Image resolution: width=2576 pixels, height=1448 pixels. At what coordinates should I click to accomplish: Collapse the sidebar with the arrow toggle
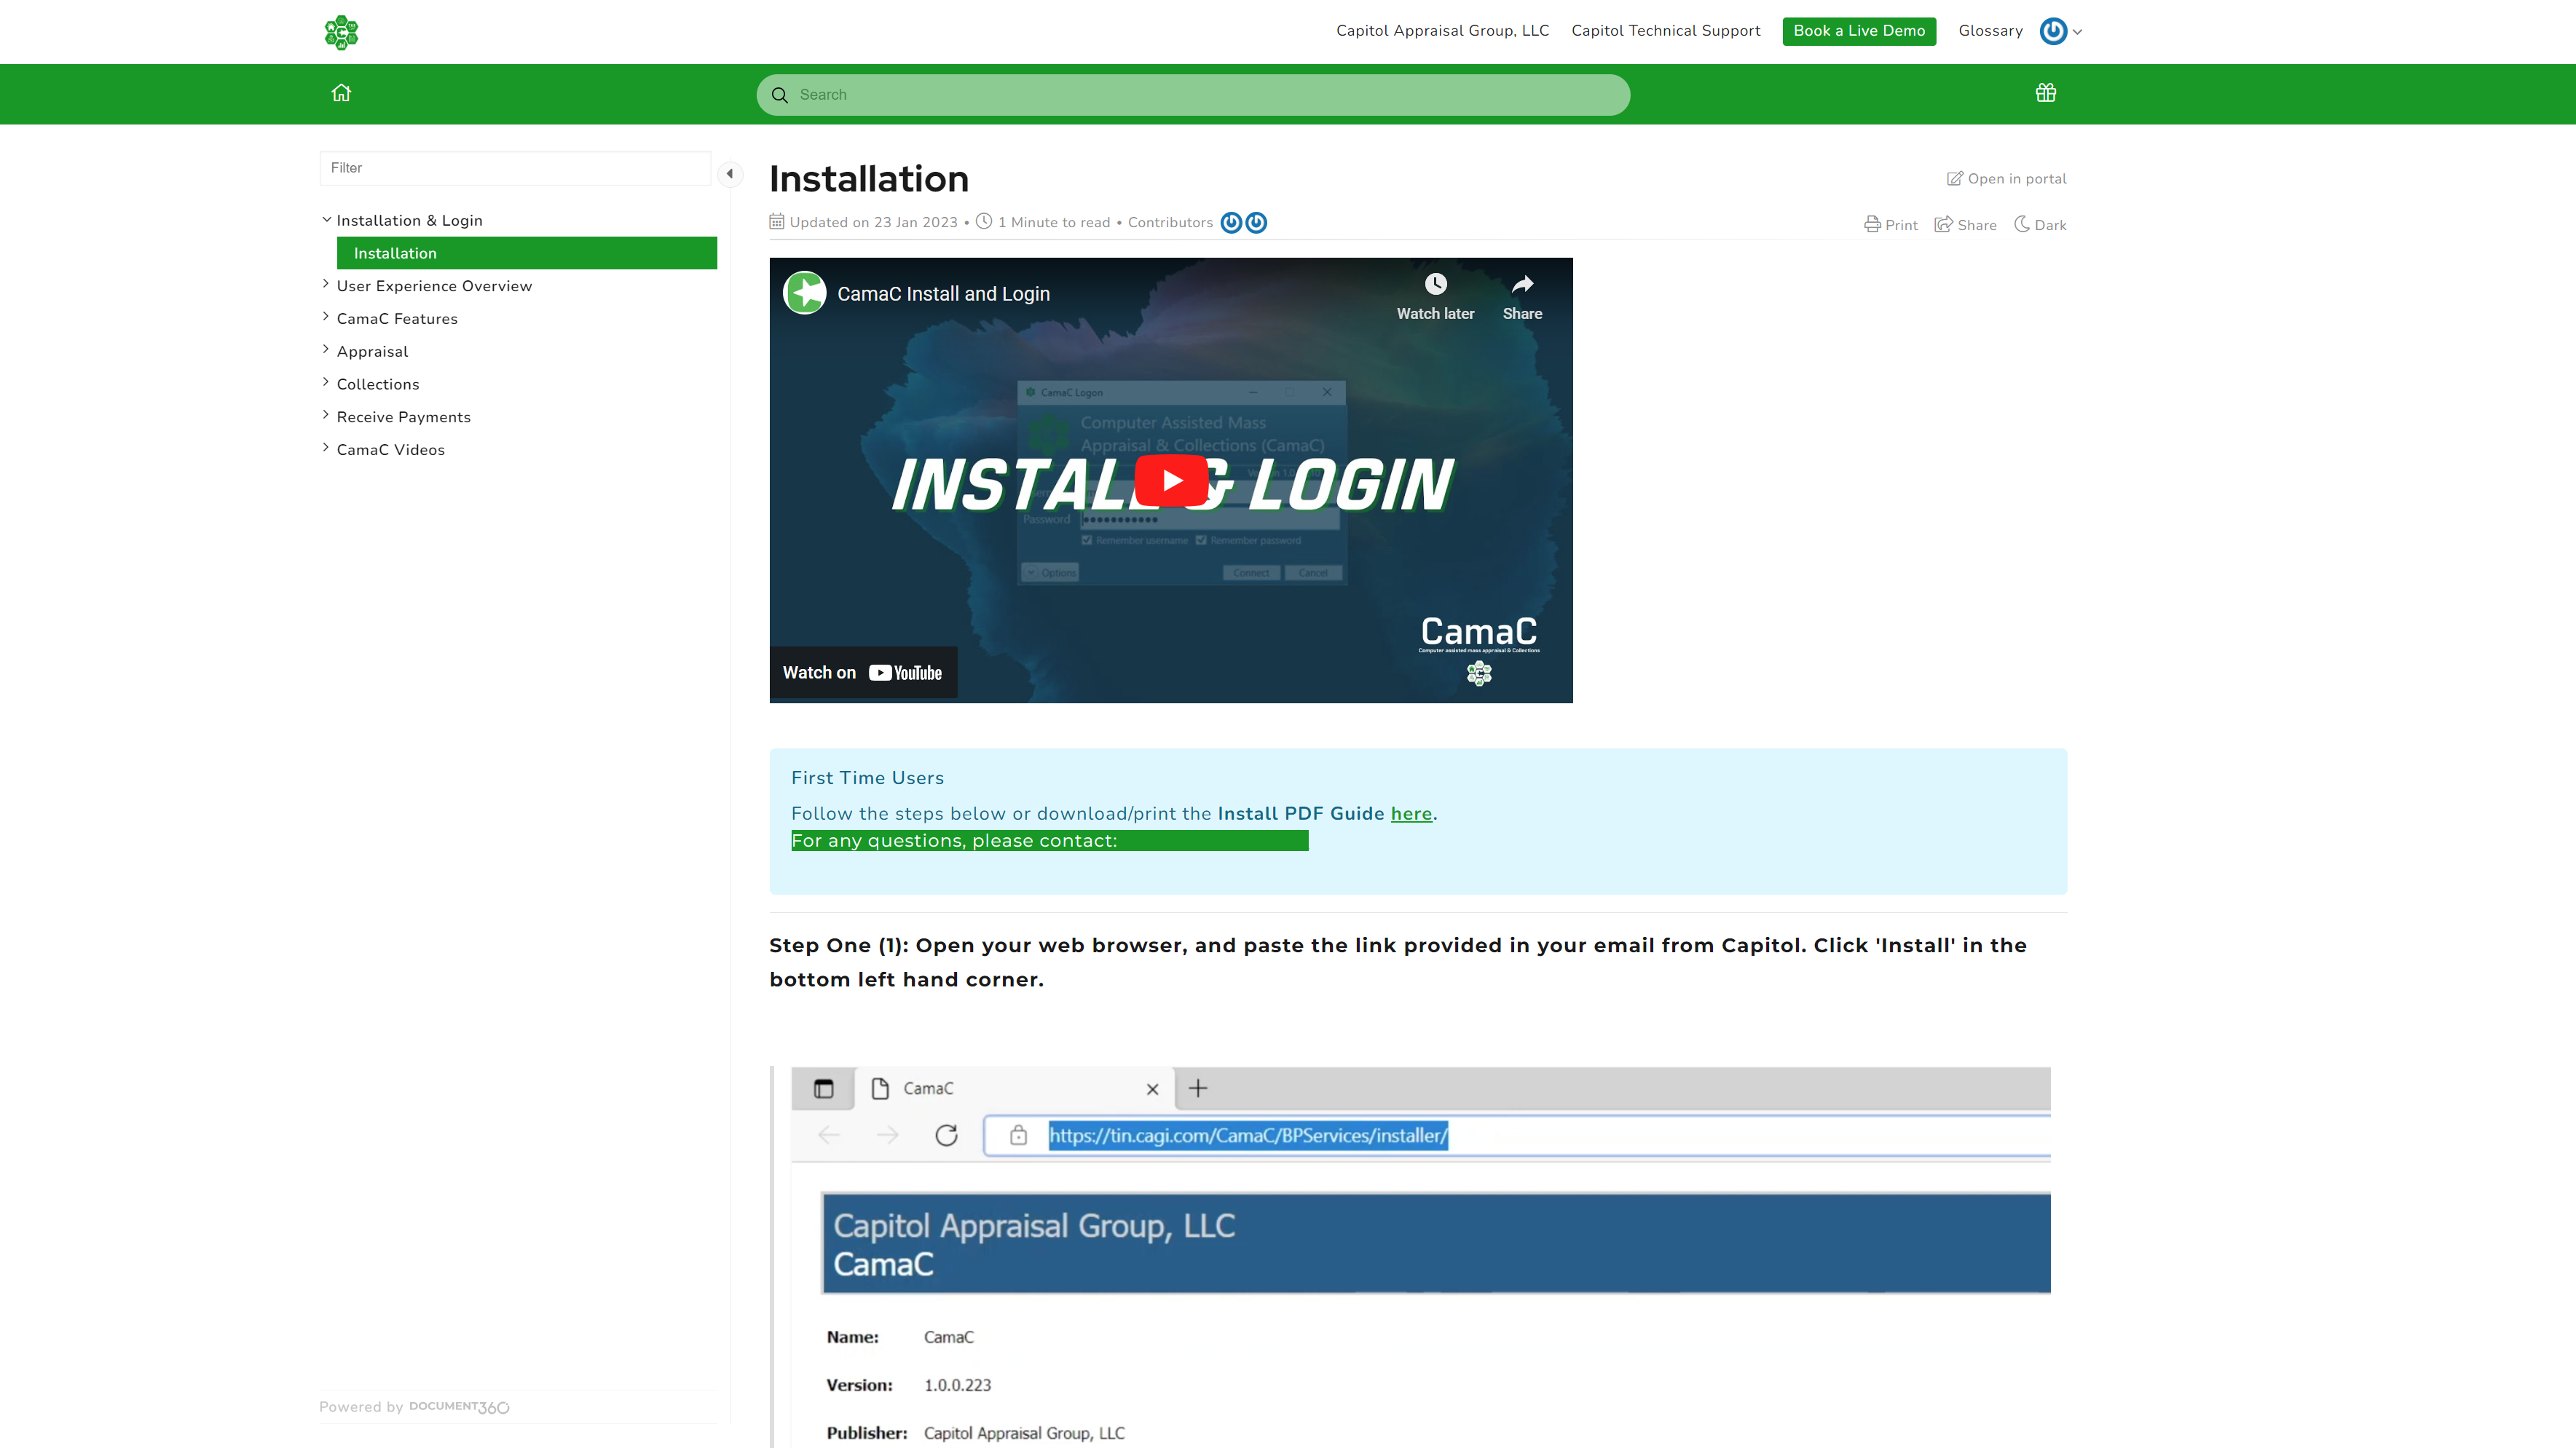pos(730,173)
